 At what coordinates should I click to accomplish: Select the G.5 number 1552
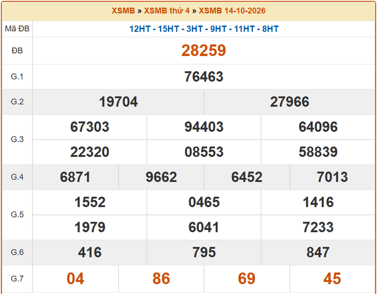(x=90, y=202)
